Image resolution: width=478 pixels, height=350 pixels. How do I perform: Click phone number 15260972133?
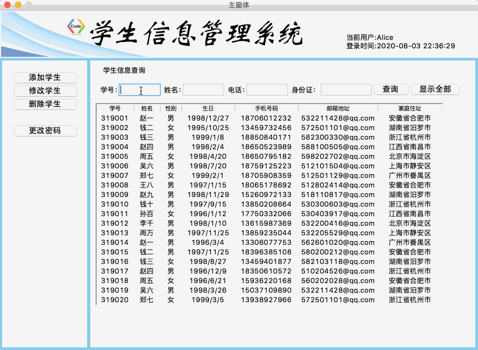pos(267,195)
